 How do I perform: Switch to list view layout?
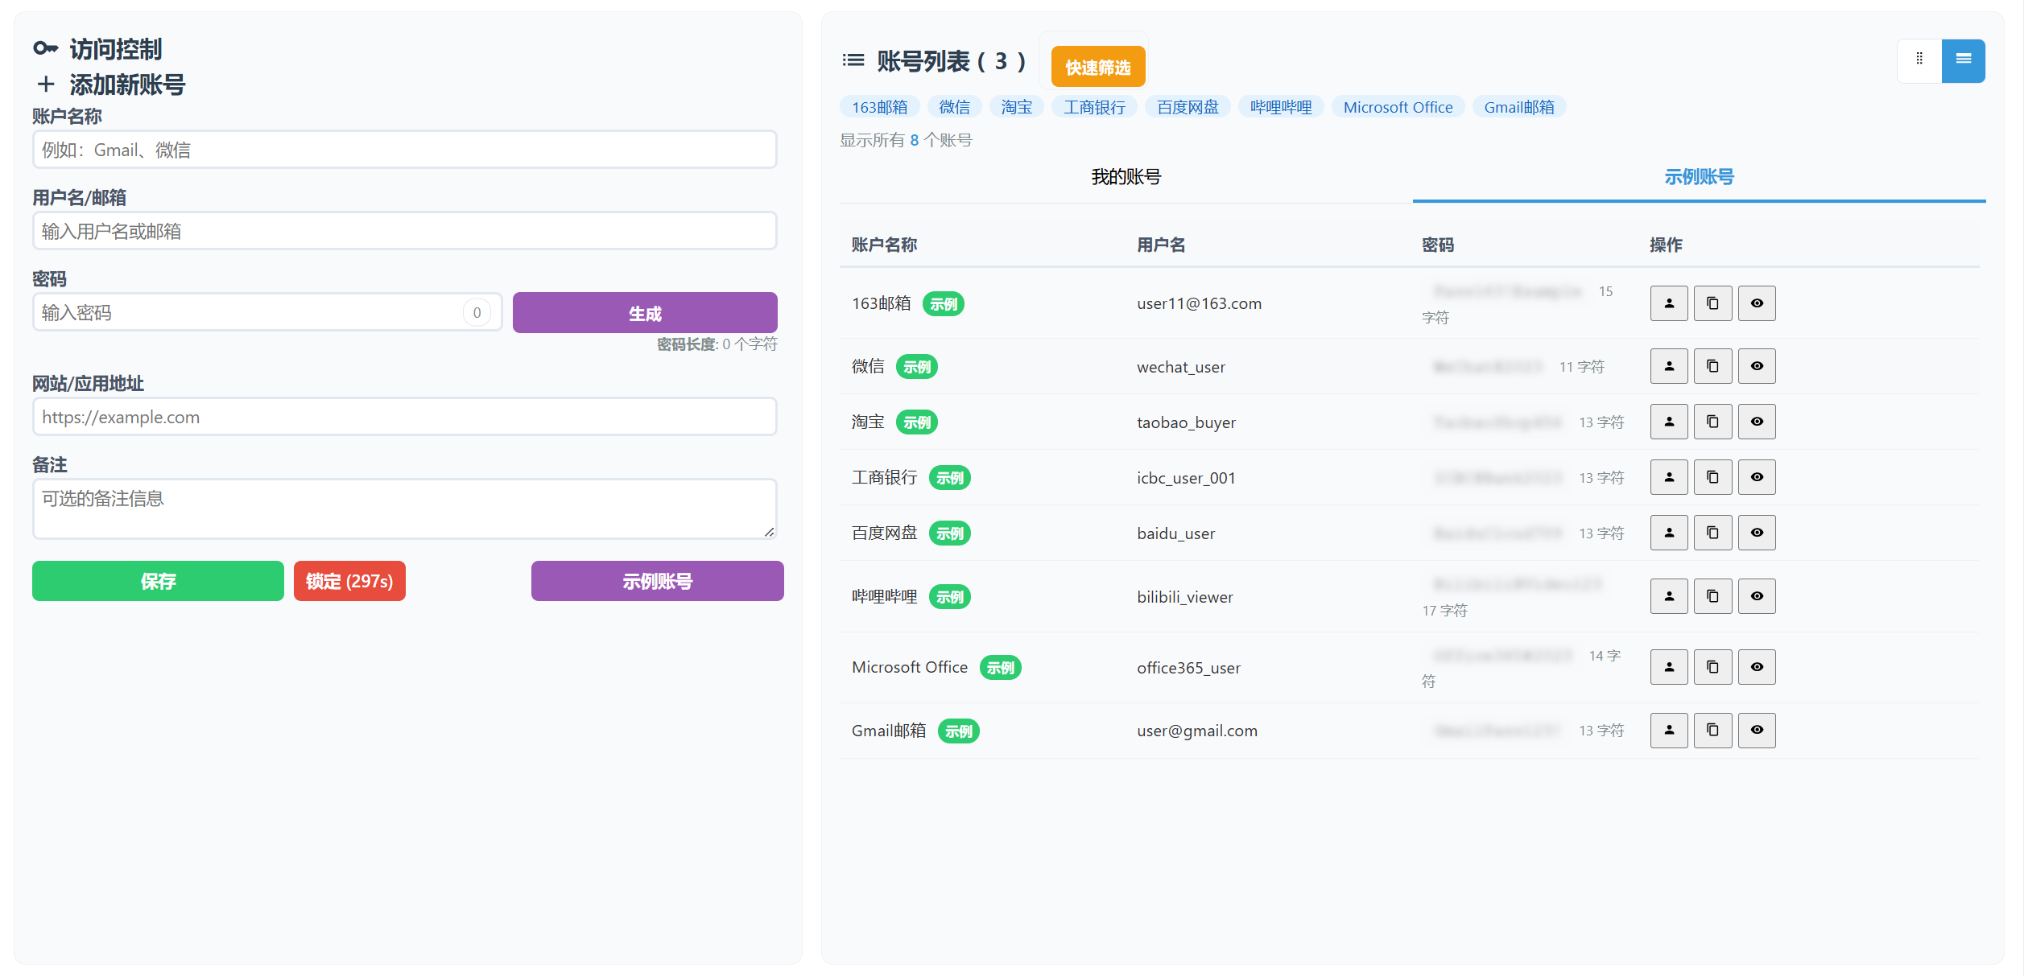coord(1963,60)
